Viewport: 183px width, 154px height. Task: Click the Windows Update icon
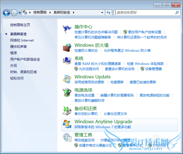67,79
